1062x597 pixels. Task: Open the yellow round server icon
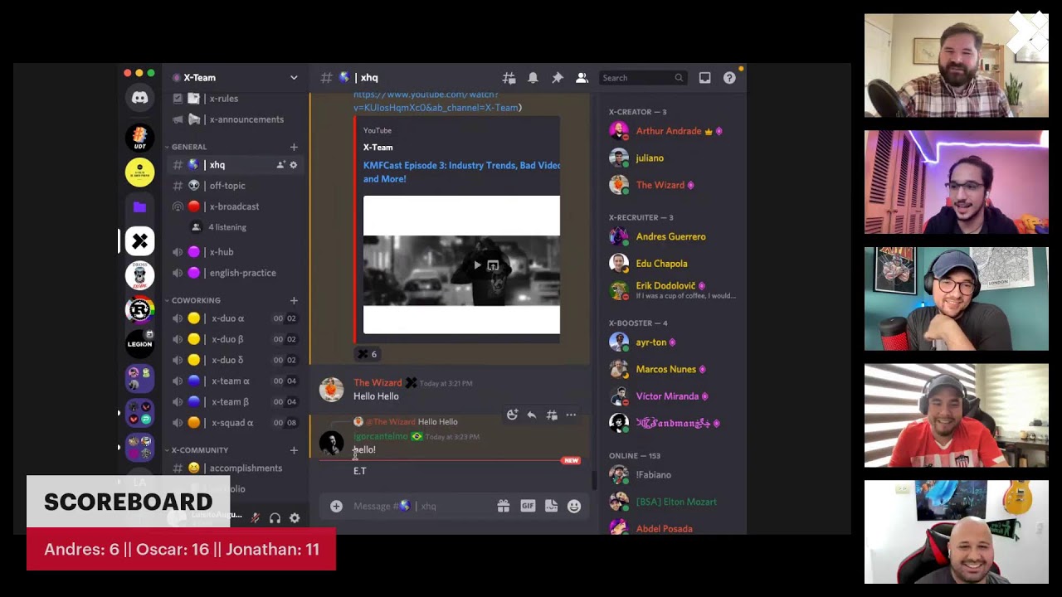tap(139, 172)
